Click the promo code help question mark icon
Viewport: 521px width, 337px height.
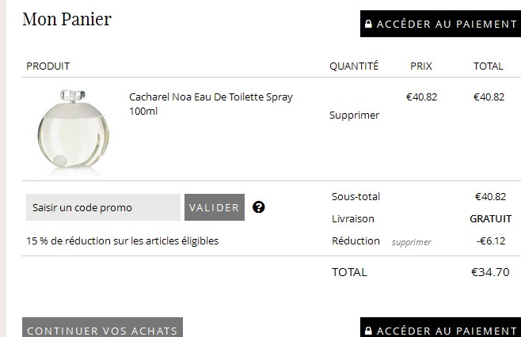click(259, 207)
